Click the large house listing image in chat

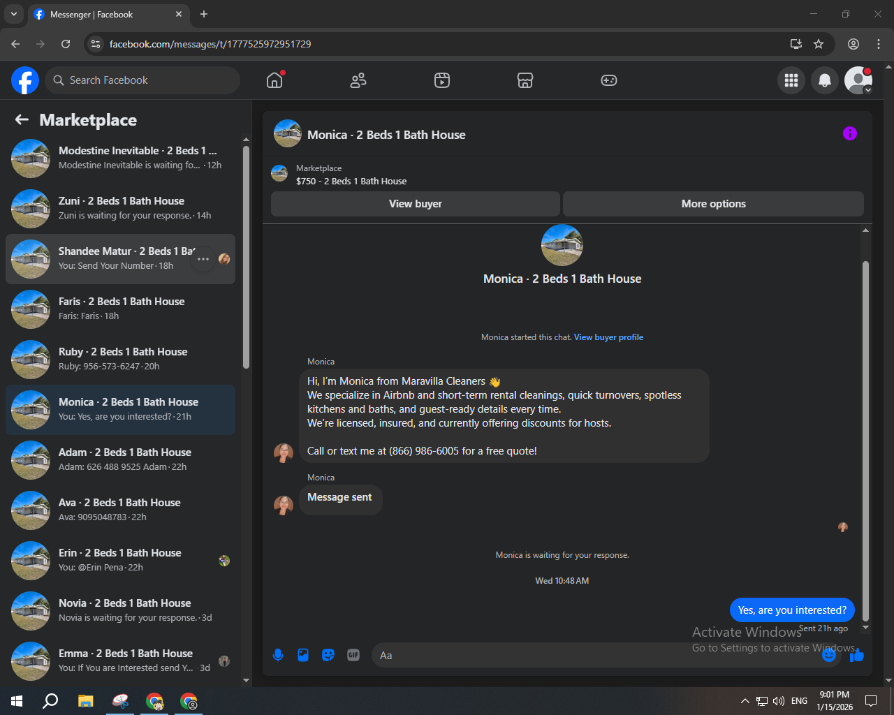(562, 245)
